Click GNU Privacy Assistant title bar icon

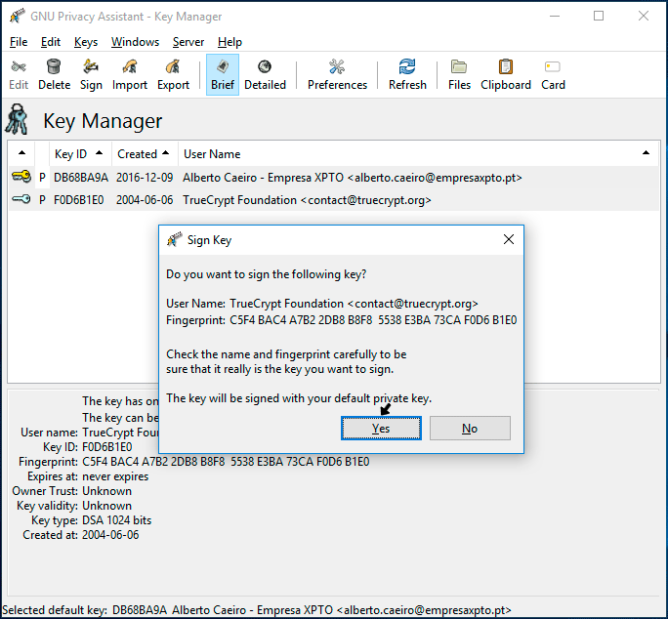coord(17,16)
